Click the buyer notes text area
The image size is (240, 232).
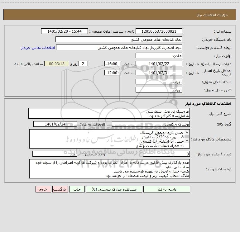(x=109, y=169)
